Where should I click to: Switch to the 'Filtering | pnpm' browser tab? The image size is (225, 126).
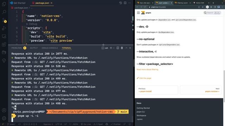(x=182, y=3)
